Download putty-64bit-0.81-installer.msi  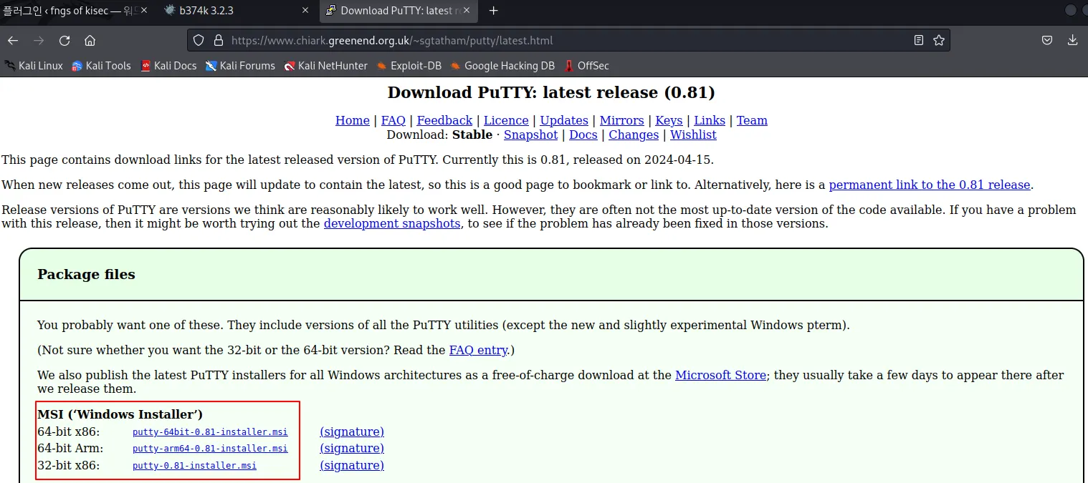[x=210, y=432]
